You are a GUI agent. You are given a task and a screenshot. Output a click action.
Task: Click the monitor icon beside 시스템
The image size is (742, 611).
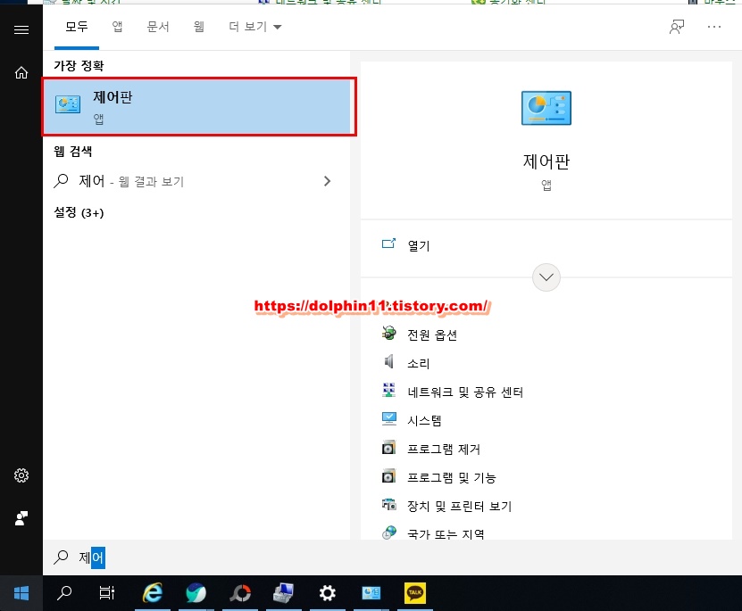tap(389, 418)
